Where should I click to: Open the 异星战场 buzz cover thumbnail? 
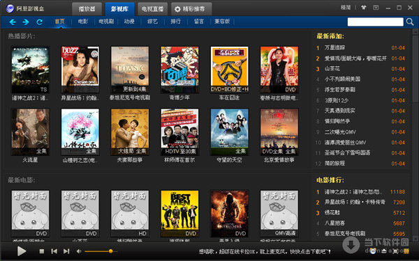pyautogui.click(x=80, y=70)
